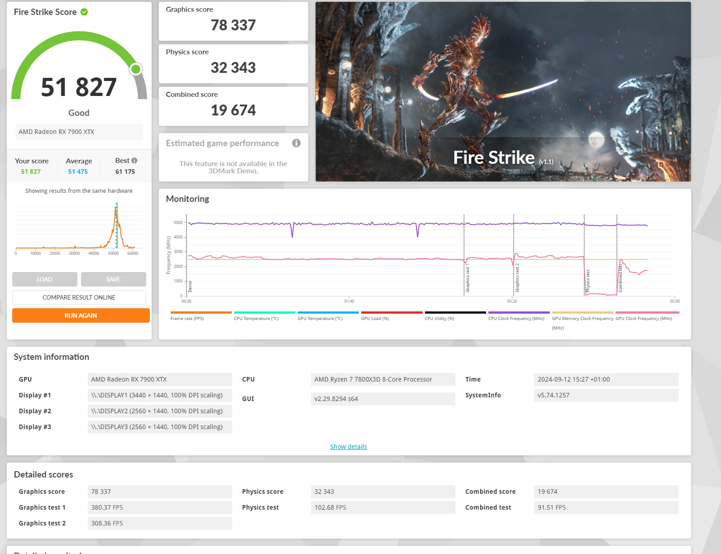721x554 pixels.
Task: Toggle GPU Clock Frequency legend swatch
Action: (x=647, y=312)
